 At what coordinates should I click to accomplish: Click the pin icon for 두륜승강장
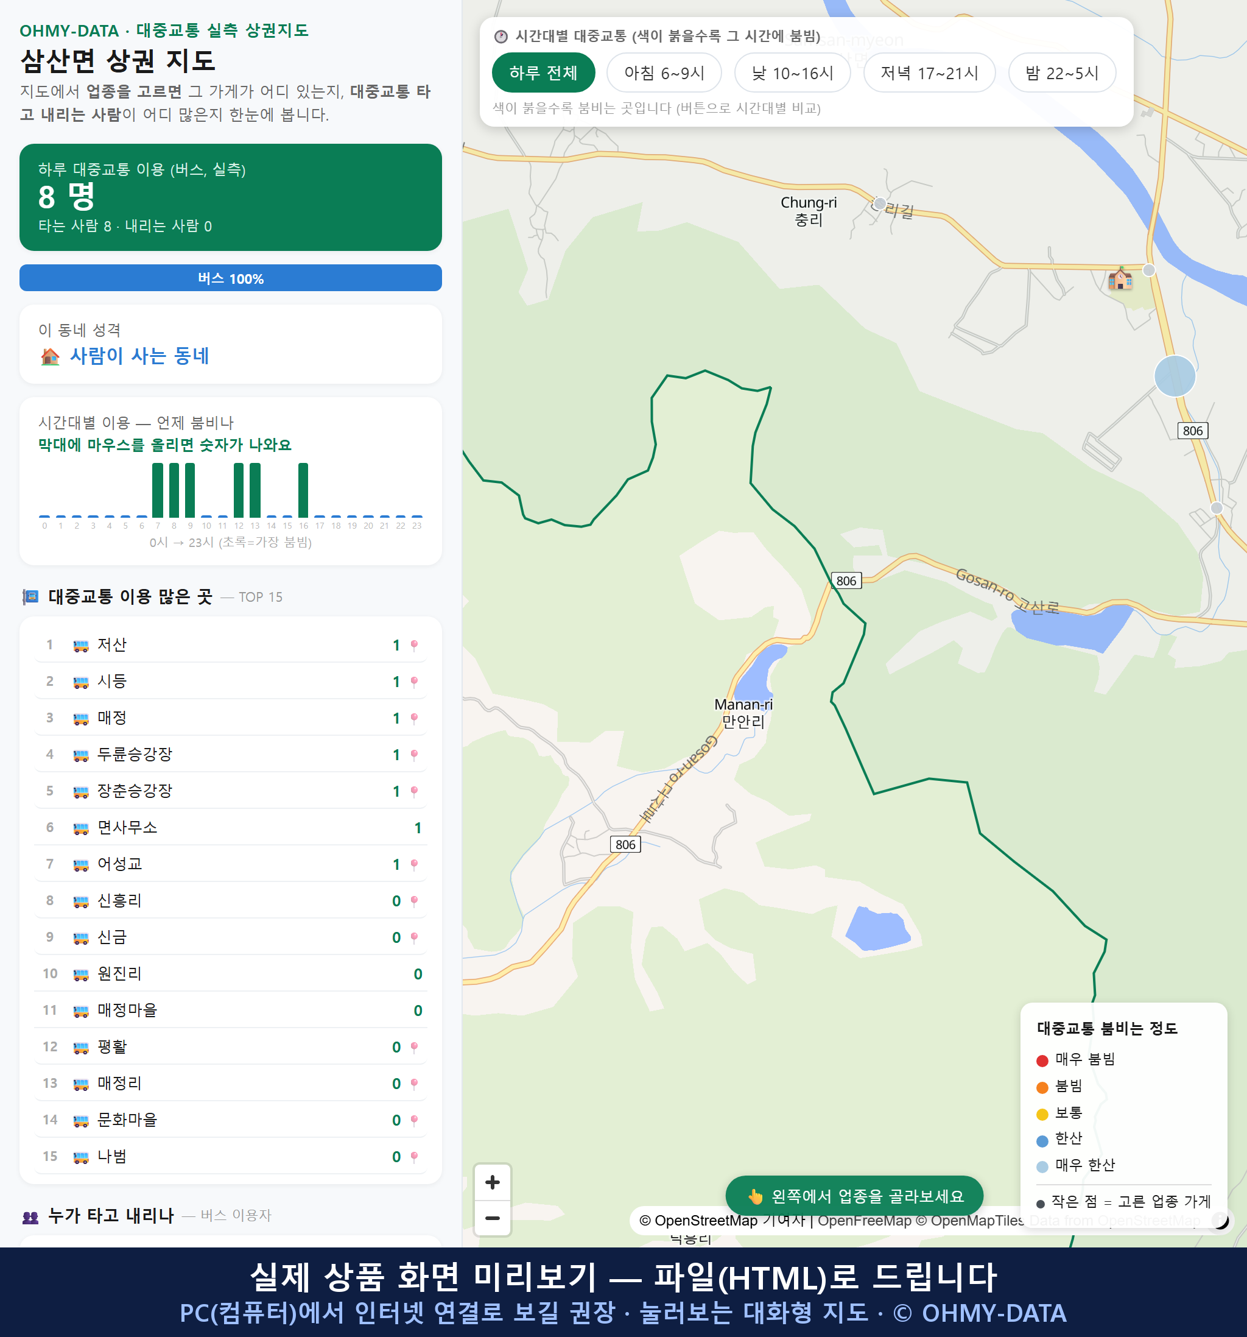(414, 755)
